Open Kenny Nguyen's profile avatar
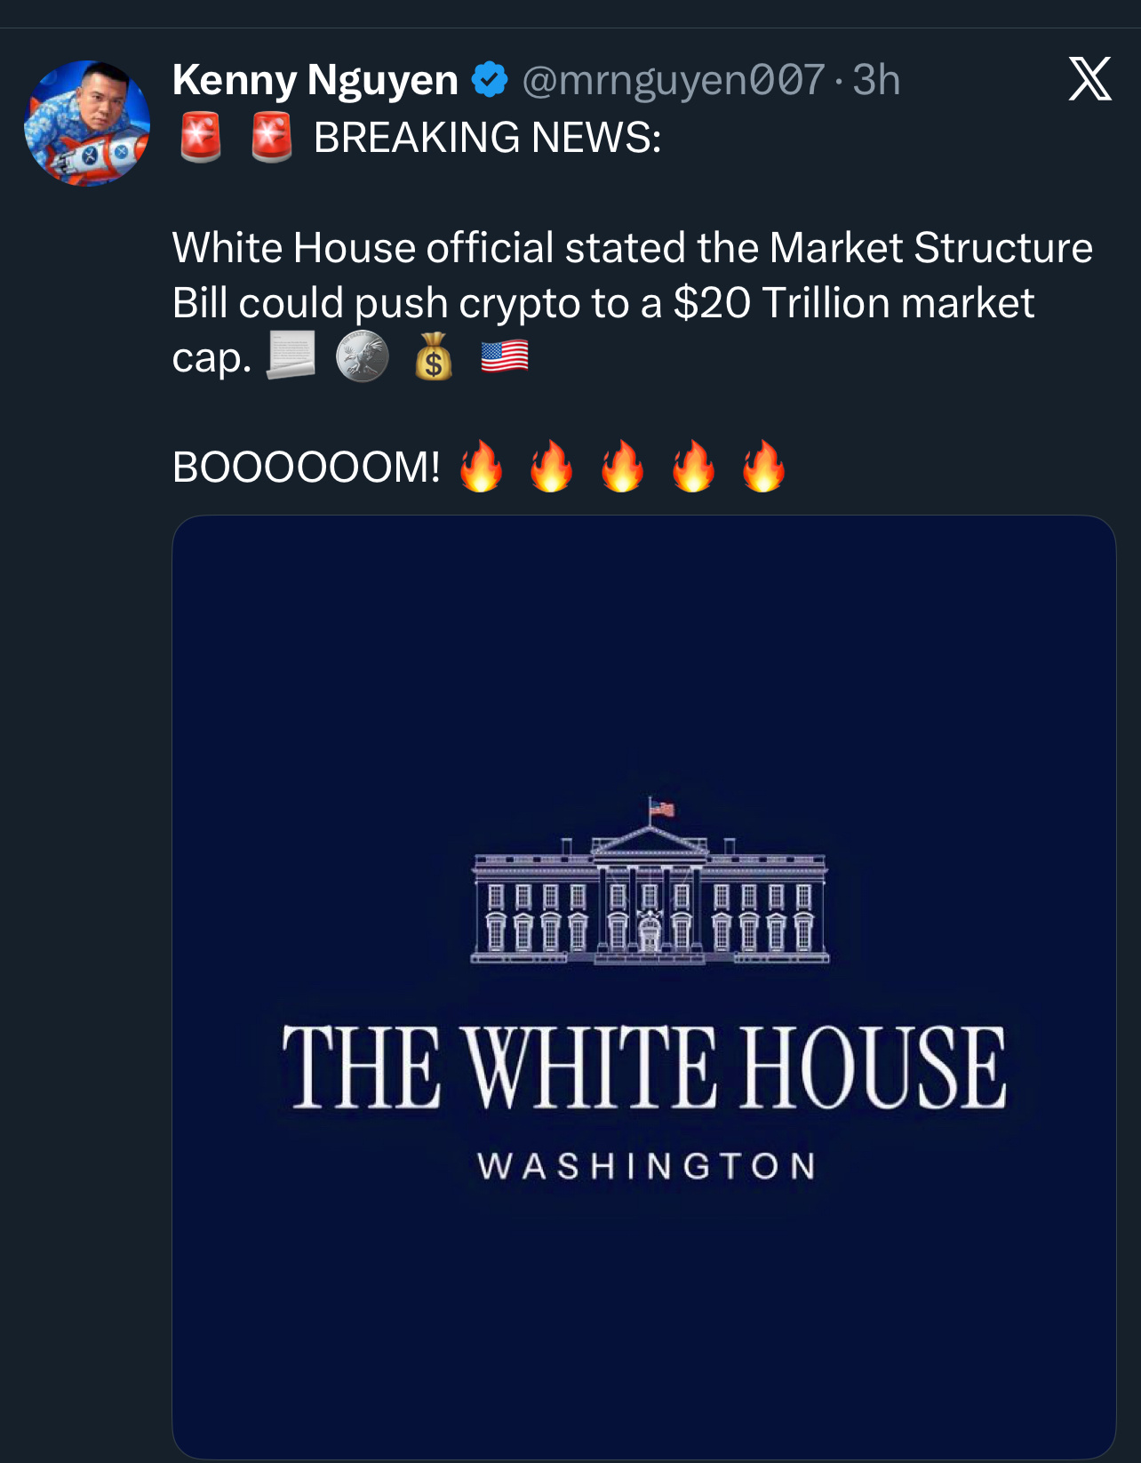Screen dimensions: 1141x1463 point(87,123)
